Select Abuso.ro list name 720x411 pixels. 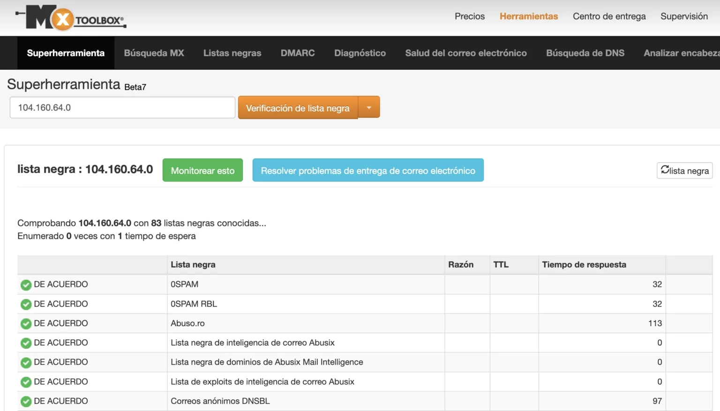point(187,323)
